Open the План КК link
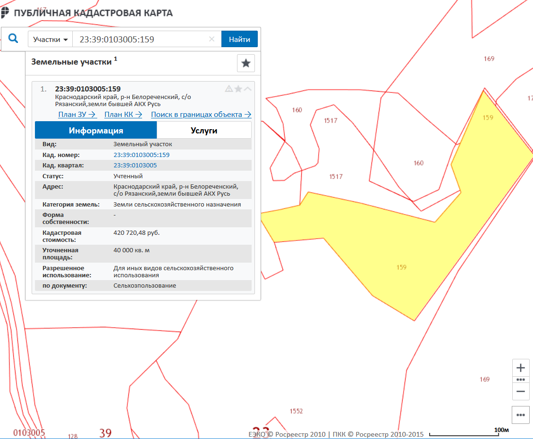Image resolution: width=533 pixels, height=439 pixels. point(123,115)
